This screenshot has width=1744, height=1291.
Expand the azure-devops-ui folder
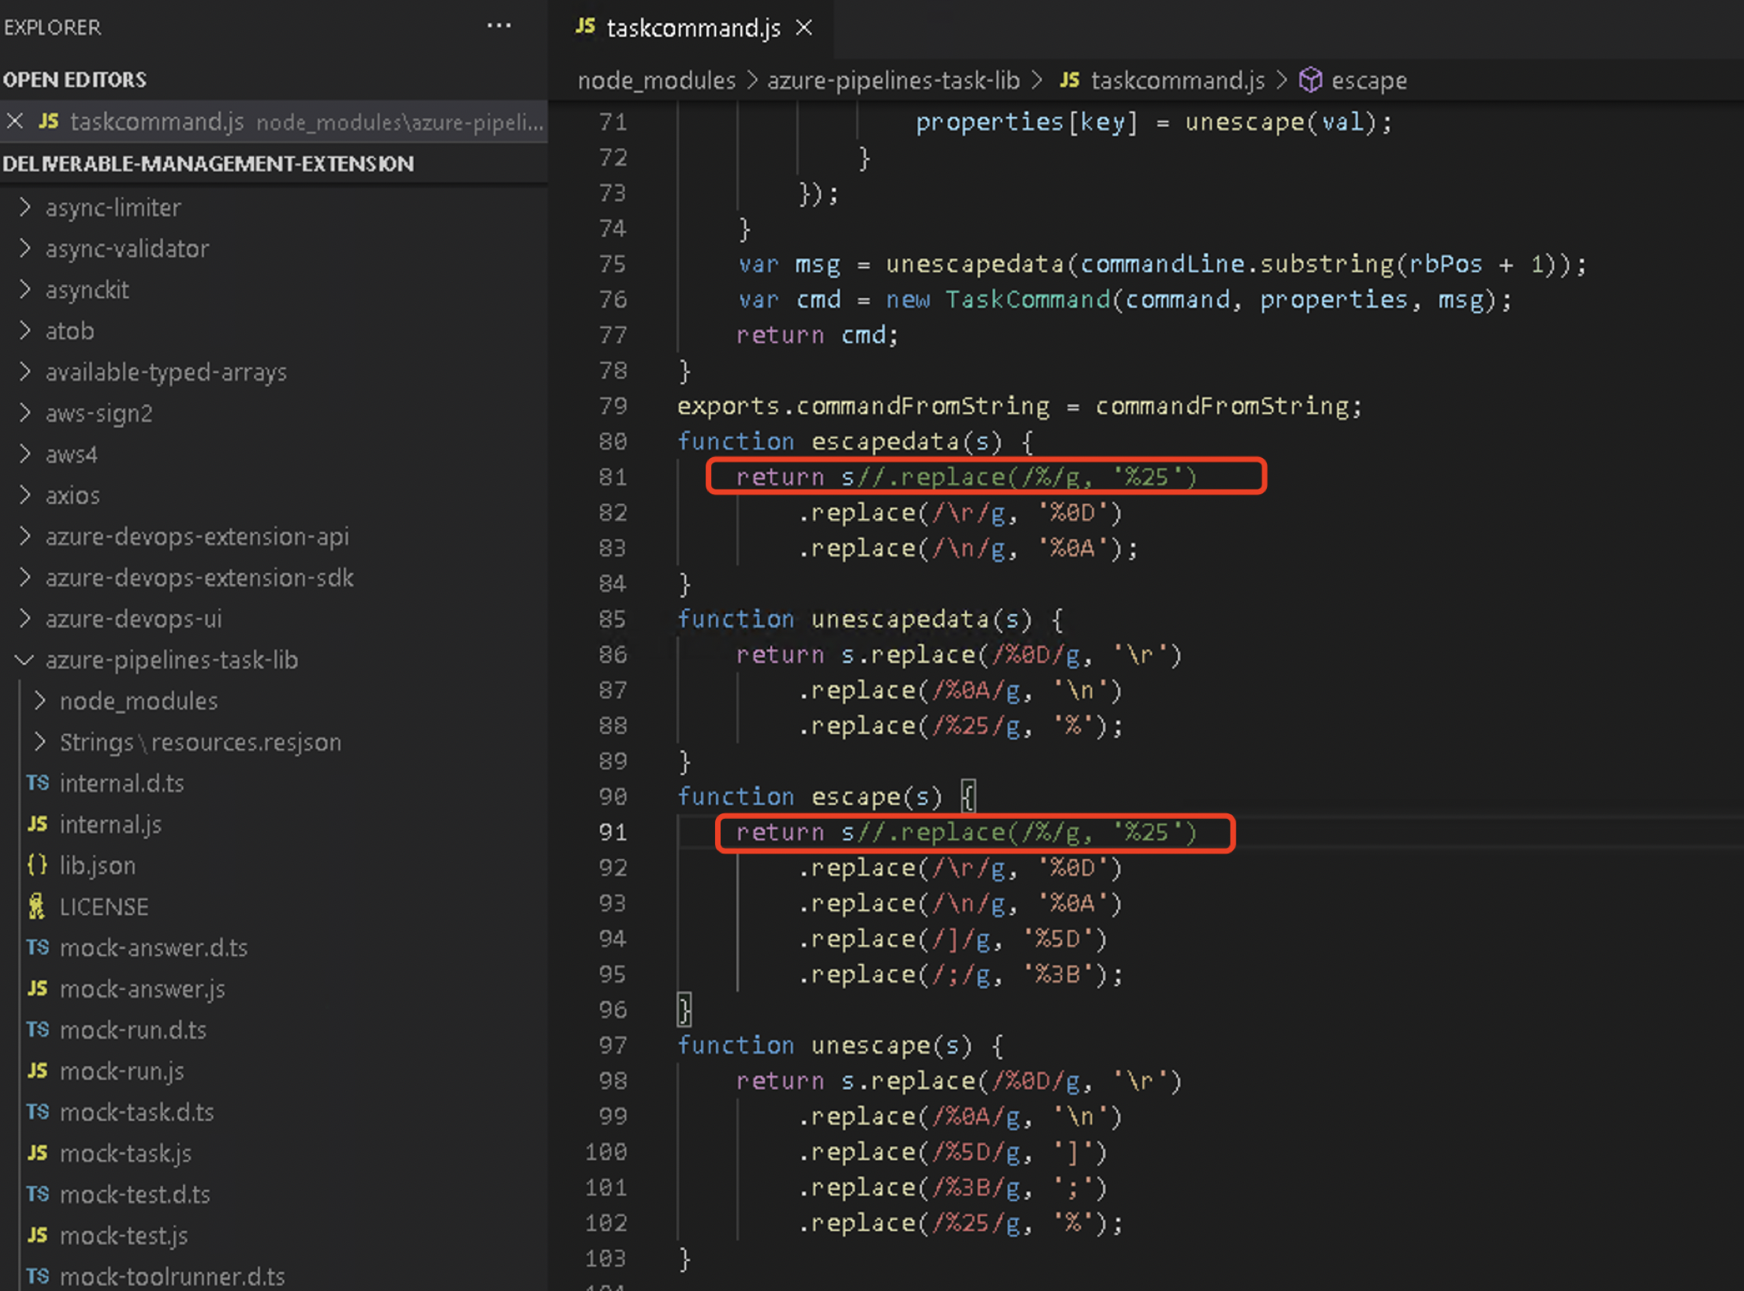point(133,619)
